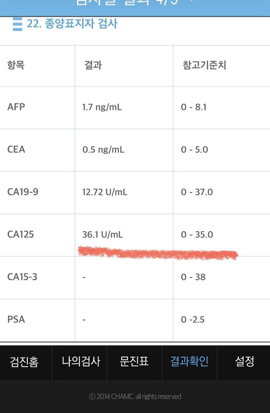270x413 pixels.
Task: Select the 결과확인 tab
Action: tap(189, 362)
